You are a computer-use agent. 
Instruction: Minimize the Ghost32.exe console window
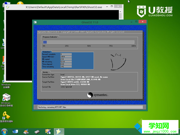click(107, 7)
